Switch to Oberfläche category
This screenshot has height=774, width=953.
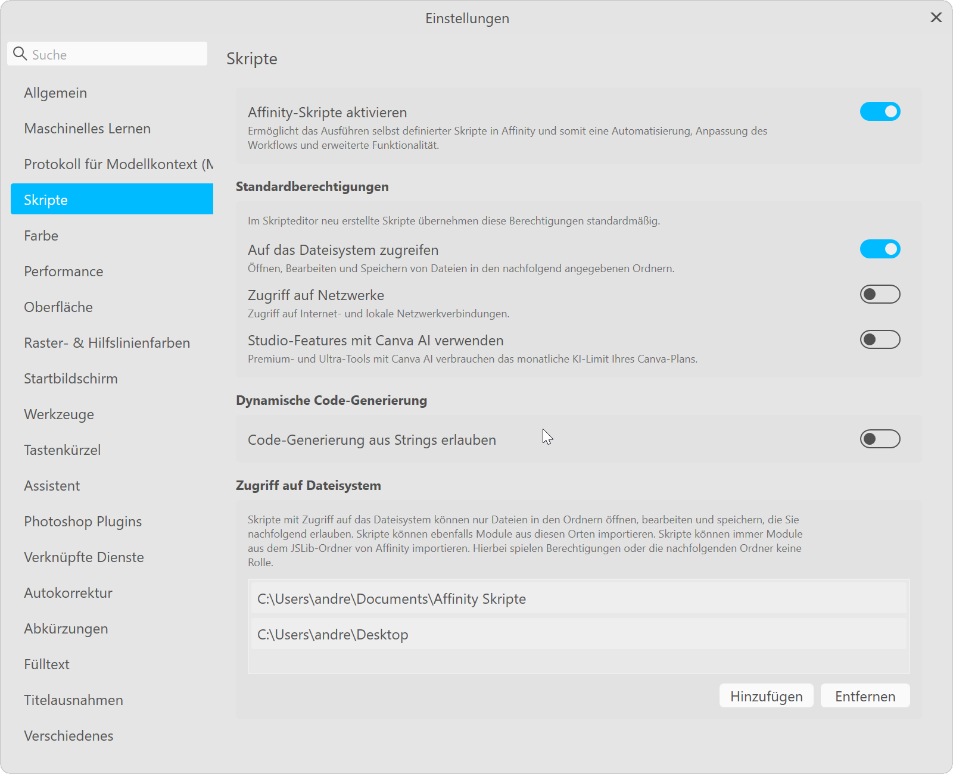click(x=112, y=307)
